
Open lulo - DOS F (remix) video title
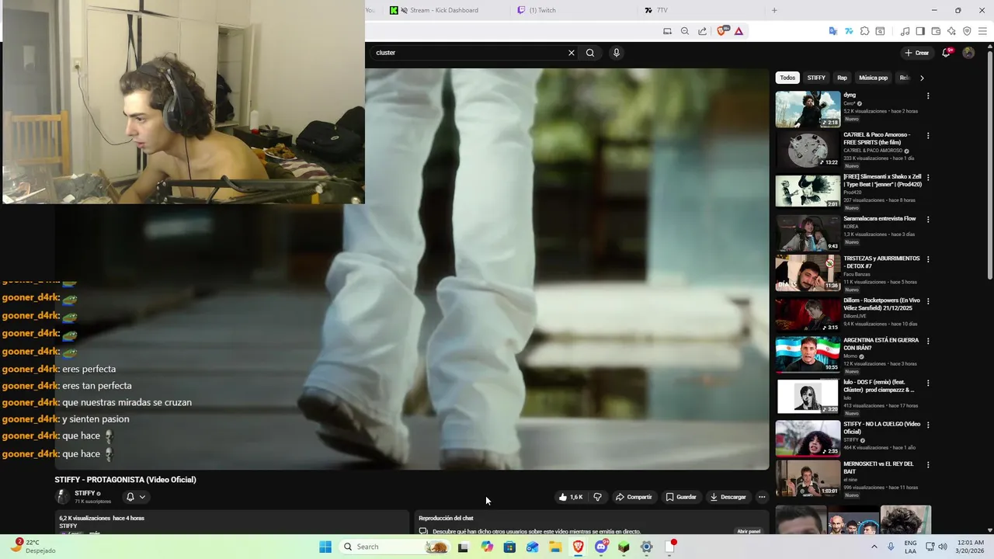[879, 386]
